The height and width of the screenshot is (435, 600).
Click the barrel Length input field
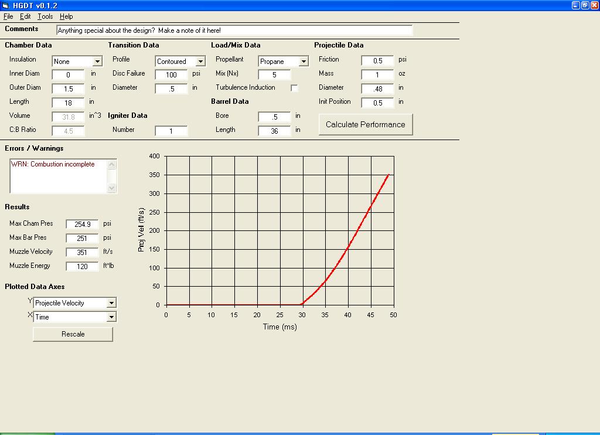pos(275,131)
